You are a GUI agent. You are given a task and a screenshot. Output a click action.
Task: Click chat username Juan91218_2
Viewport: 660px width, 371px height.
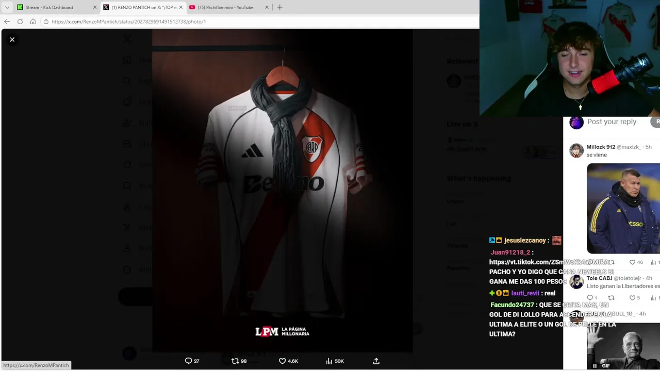510,252
